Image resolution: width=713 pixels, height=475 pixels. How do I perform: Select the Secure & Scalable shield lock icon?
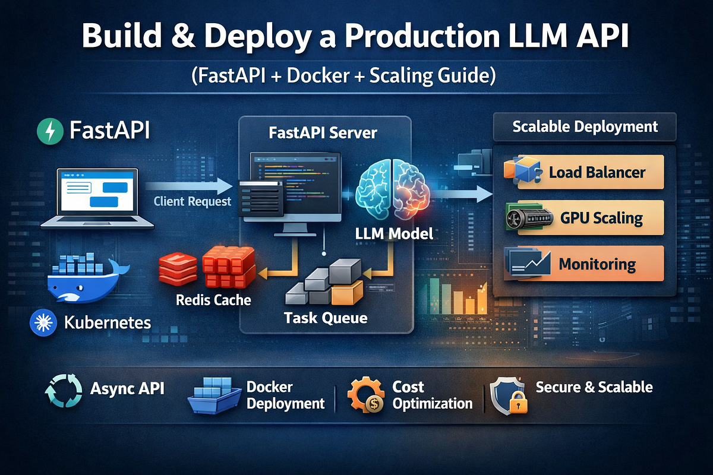pyautogui.click(x=510, y=396)
